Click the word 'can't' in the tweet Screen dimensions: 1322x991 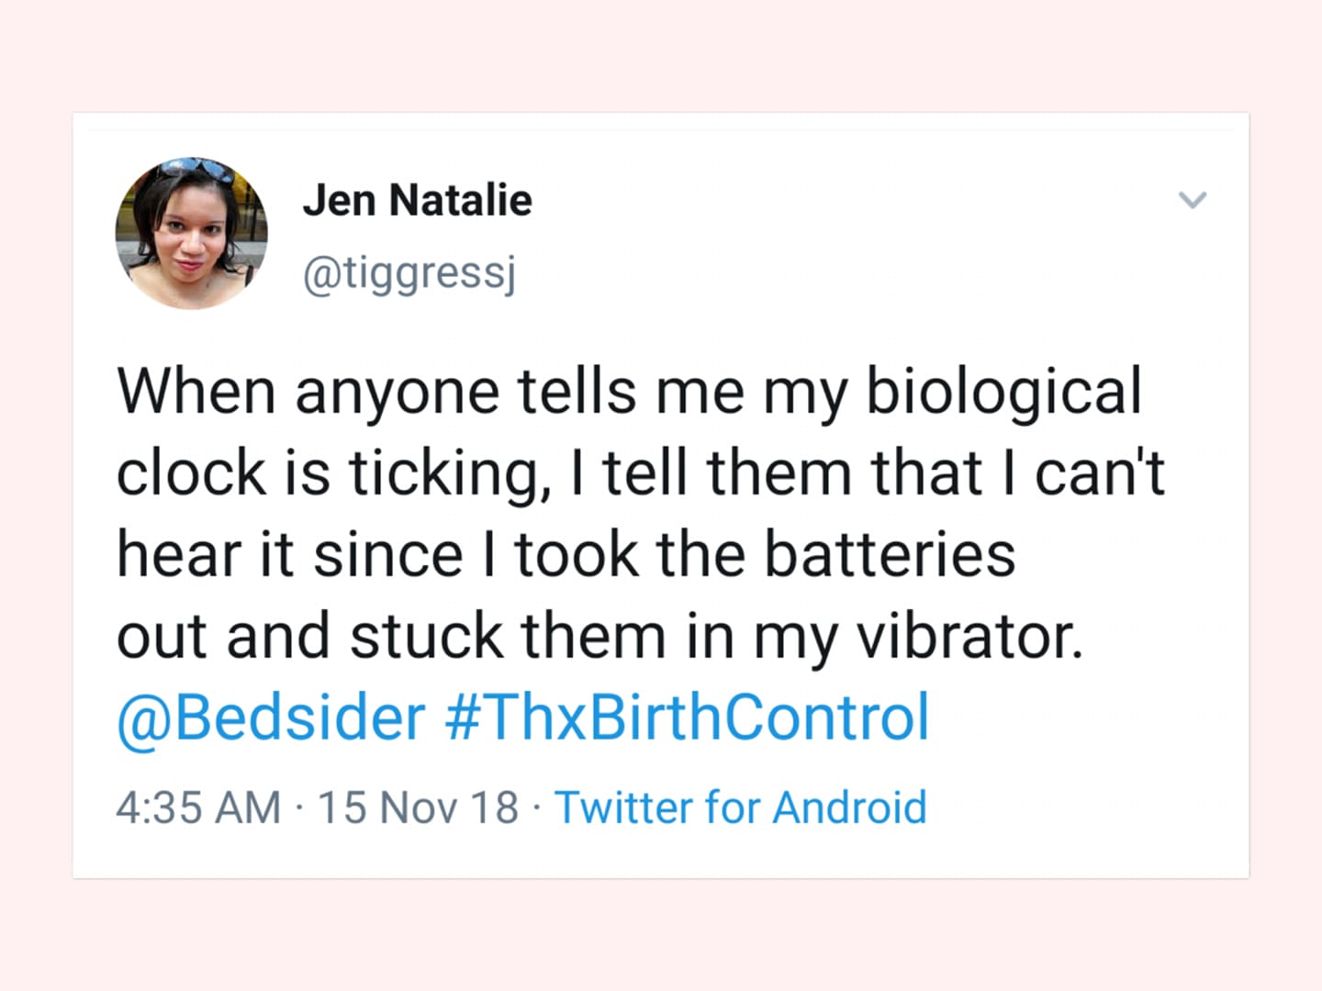1100,474
